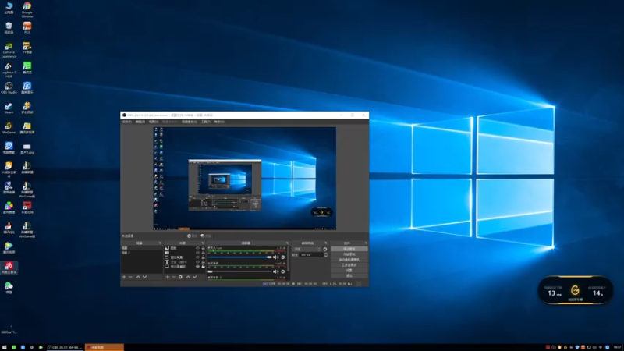624x351 pixels.
Task: Open the Recycle Bin desktop icon
Action: point(9,28)
